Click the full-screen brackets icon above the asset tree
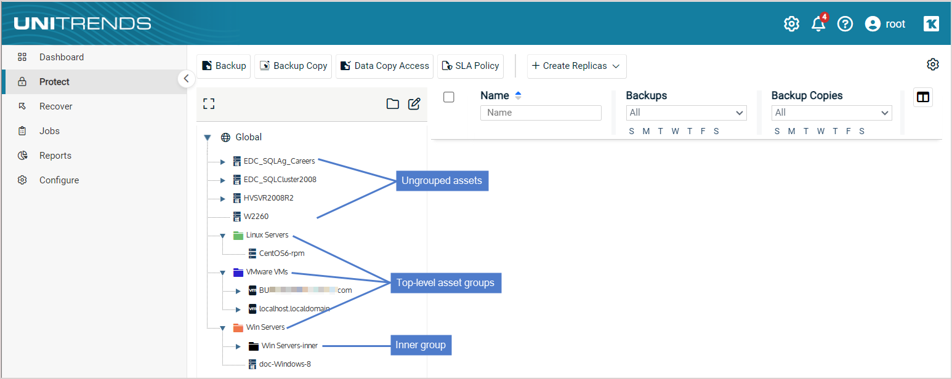 point(209,104)
